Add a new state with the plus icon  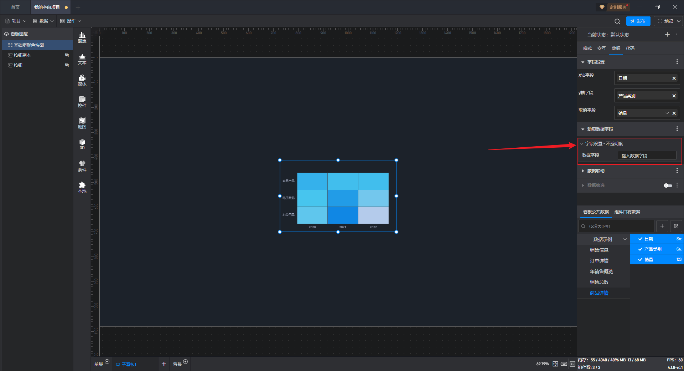[667, 35]
